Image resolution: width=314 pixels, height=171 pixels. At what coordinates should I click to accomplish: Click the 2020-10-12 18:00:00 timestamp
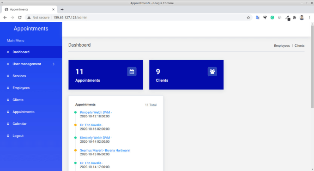[x=95, y=116]
